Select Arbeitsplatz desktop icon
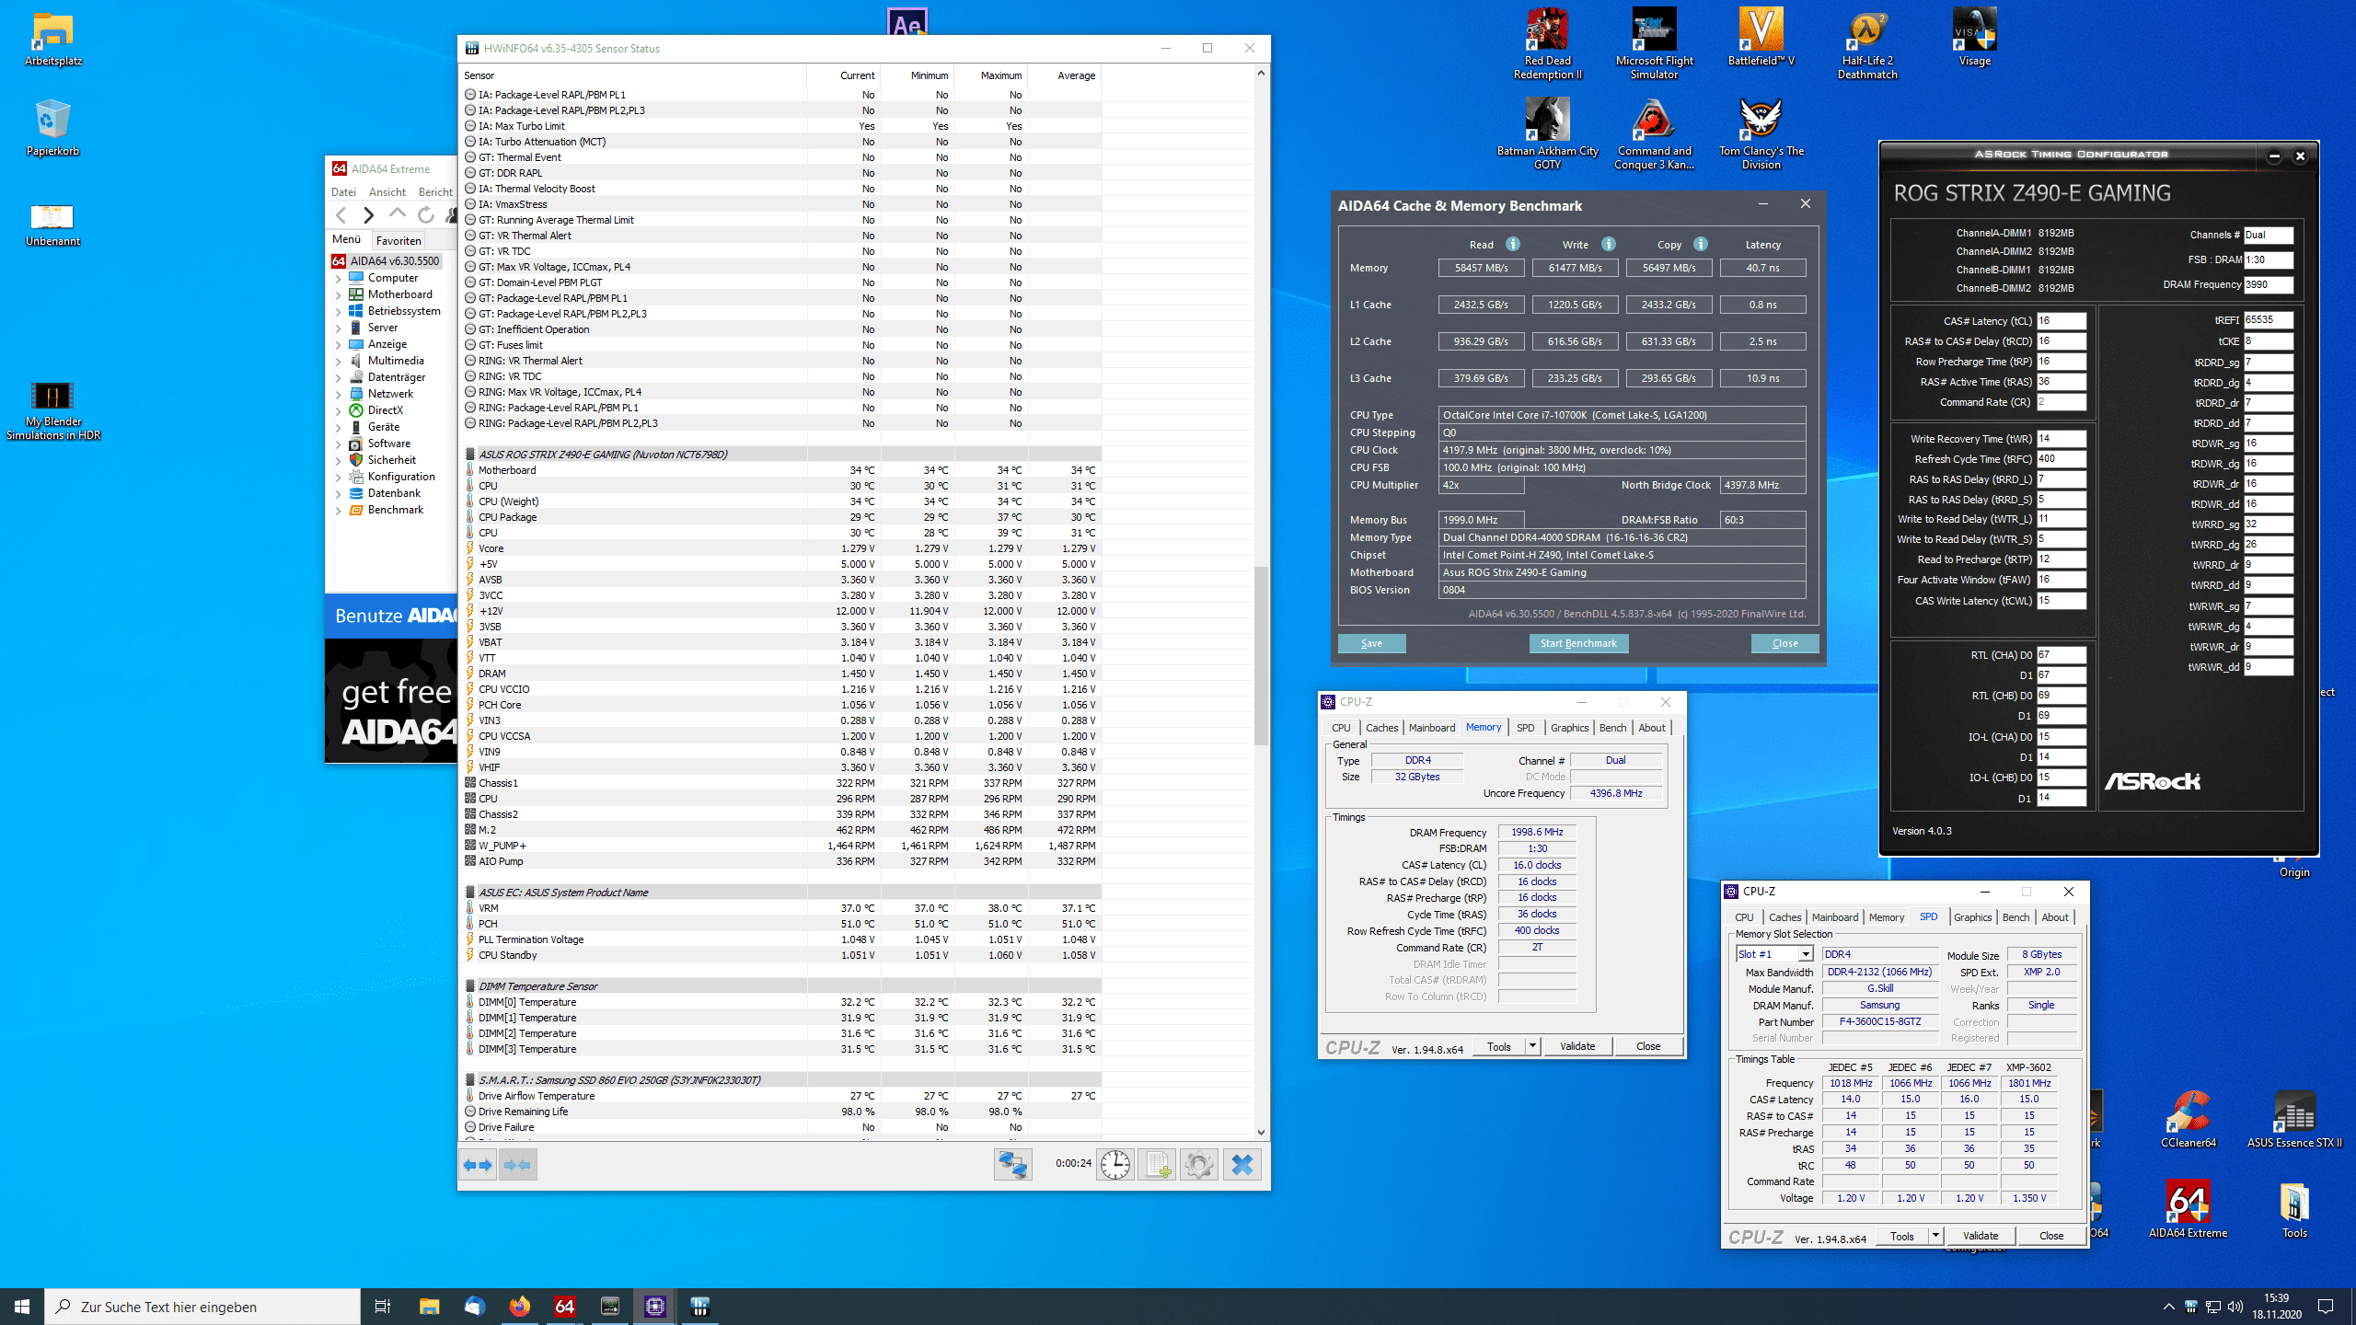2356x1325 pixels. click(53, 39)
